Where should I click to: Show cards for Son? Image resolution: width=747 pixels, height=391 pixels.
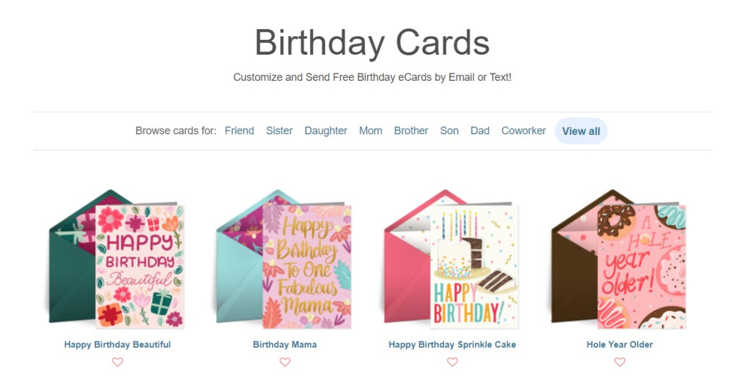coord(449,131)
